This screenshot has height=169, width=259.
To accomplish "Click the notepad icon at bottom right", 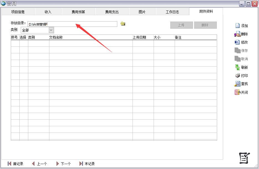I will point(244,158).
